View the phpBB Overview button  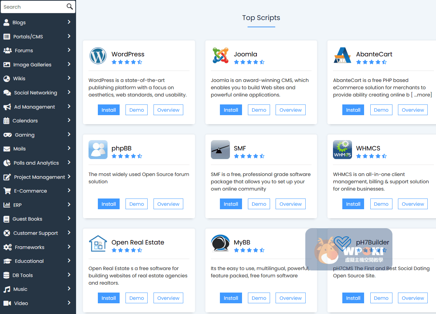pos(168,204)
